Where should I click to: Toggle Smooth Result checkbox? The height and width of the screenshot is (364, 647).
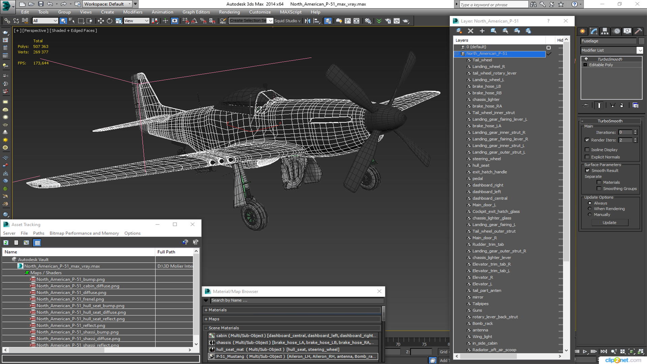[587, 171]
